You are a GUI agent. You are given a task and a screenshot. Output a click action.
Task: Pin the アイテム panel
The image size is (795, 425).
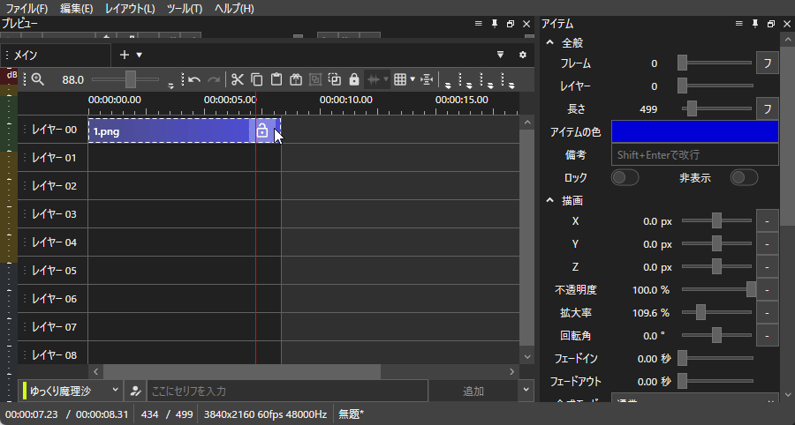pos(755,24)
